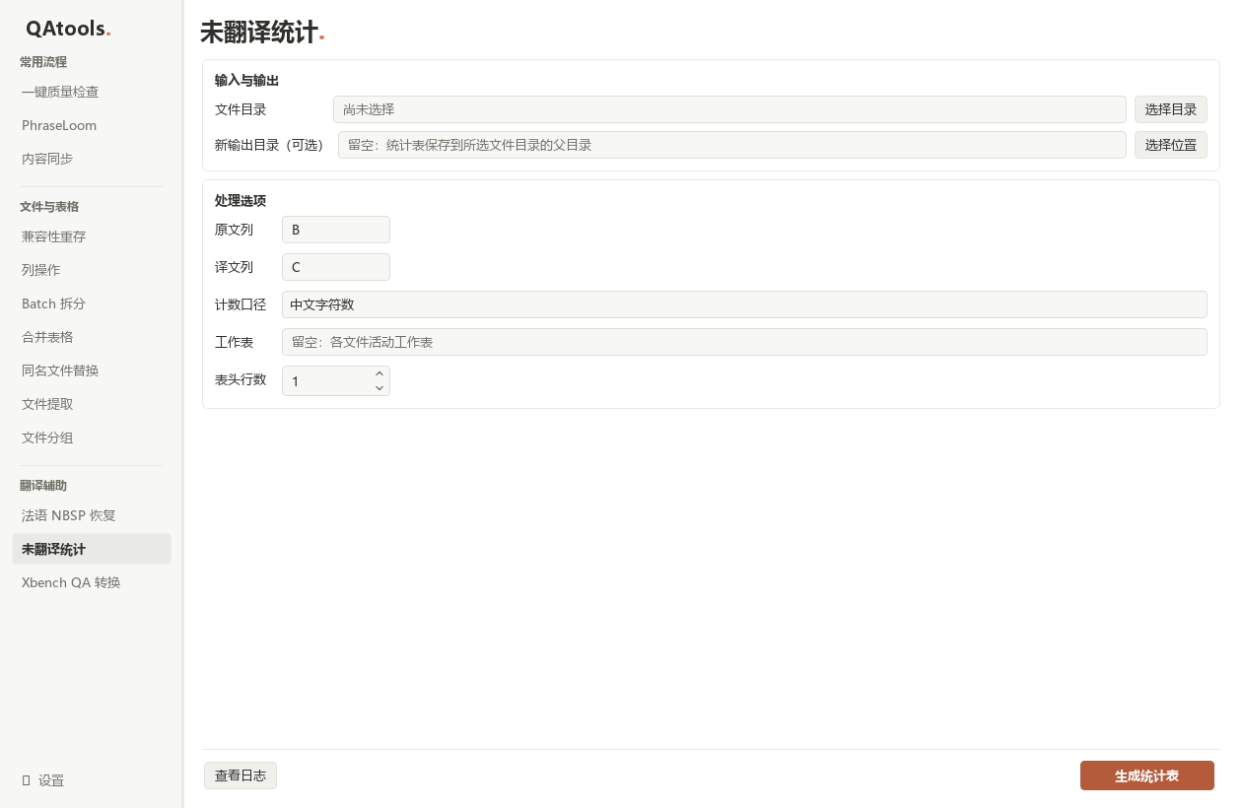Select 列操作 in the sidebar

pyautogui.click(x=92, y=270)
